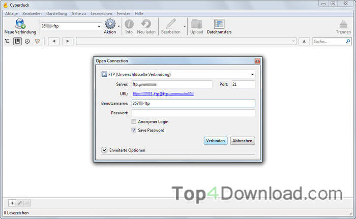Remove bookmark with minus button

click(27, 203)
